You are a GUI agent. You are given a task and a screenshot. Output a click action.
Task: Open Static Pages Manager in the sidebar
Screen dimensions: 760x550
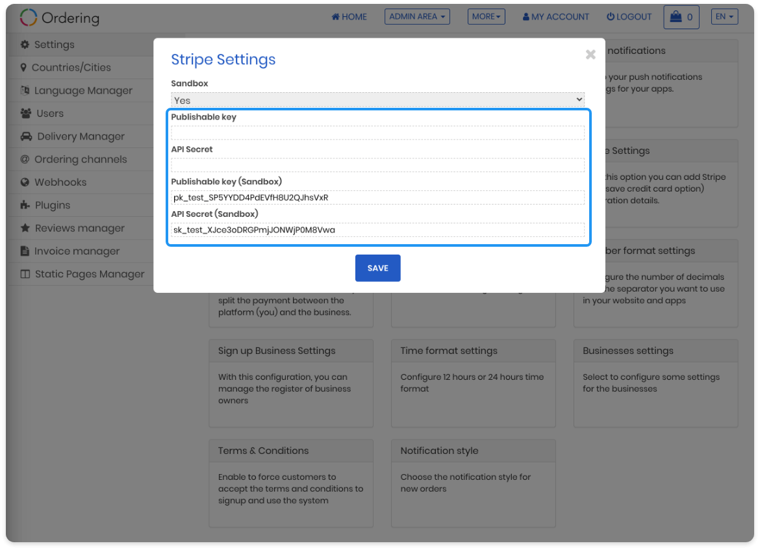coord(81,274)
